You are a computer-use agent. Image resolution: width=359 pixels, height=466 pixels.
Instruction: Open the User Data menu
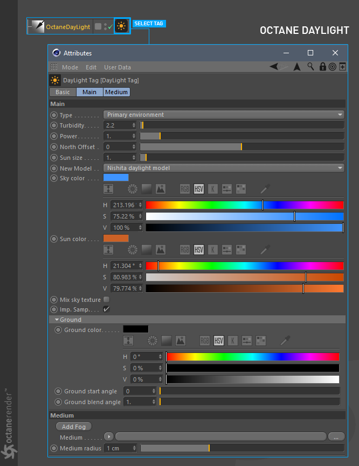coord(118,67)
